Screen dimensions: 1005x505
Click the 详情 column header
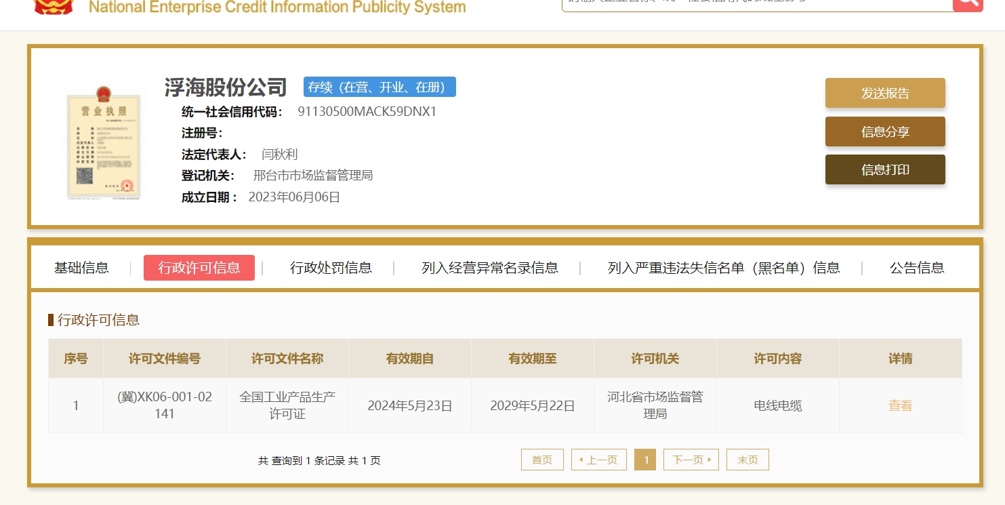pos(901,359)
